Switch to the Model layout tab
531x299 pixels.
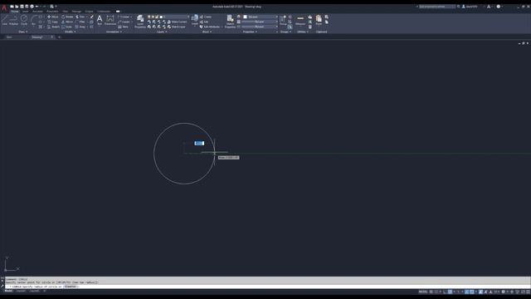tap(8, 291)
